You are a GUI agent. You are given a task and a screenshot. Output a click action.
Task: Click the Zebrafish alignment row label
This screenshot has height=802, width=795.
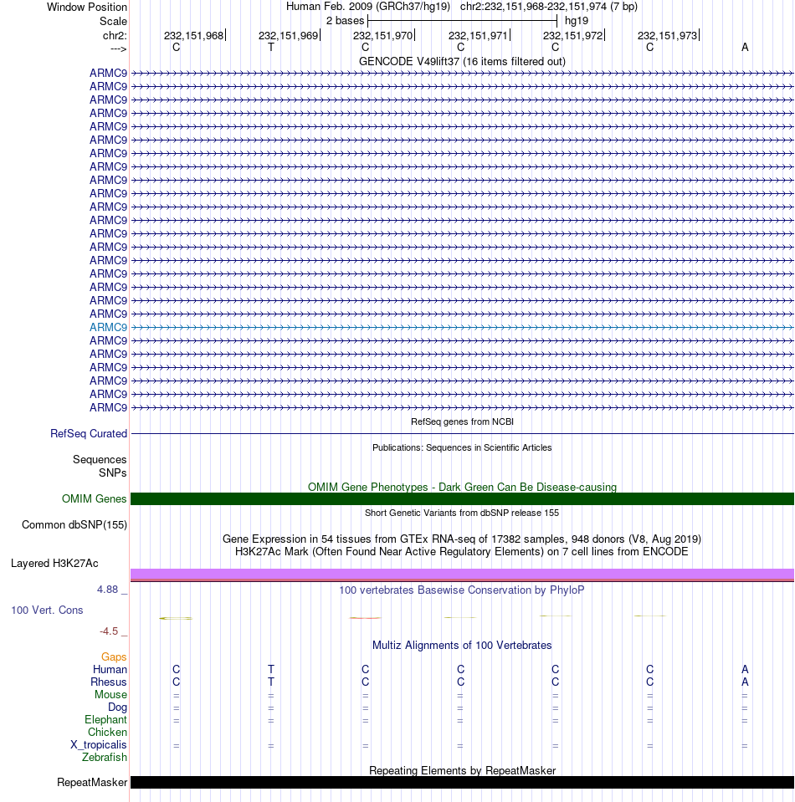coord(105,758)
